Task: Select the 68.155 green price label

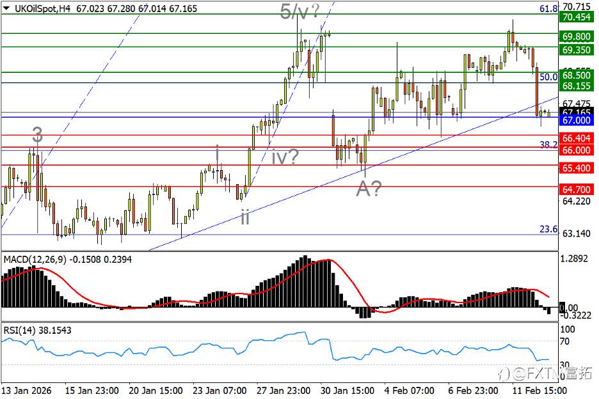Action: point(577,86)
